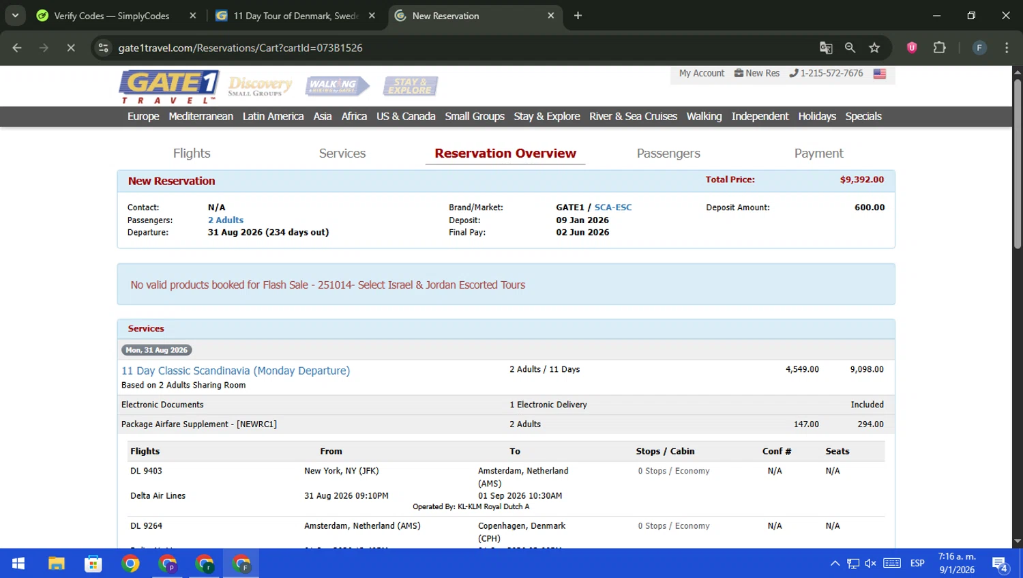The height and width of the screenshot is (578, 1023).
Task: Expand the browser tab search dropdown
Action: tap(15, 16)
